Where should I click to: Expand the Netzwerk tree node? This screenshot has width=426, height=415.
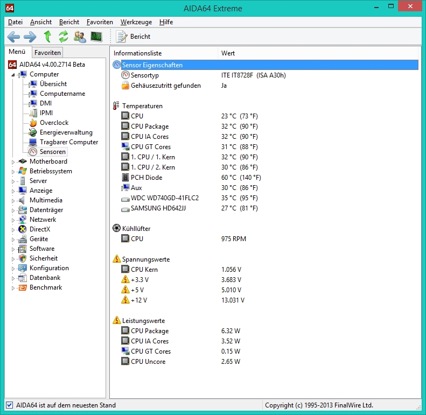[13, 220]
